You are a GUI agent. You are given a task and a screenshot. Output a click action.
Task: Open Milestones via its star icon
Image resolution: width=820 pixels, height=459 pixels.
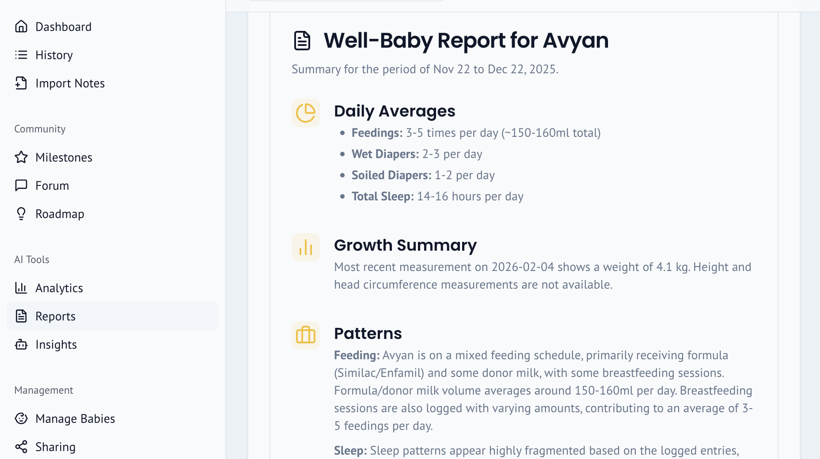coord(21,157)
